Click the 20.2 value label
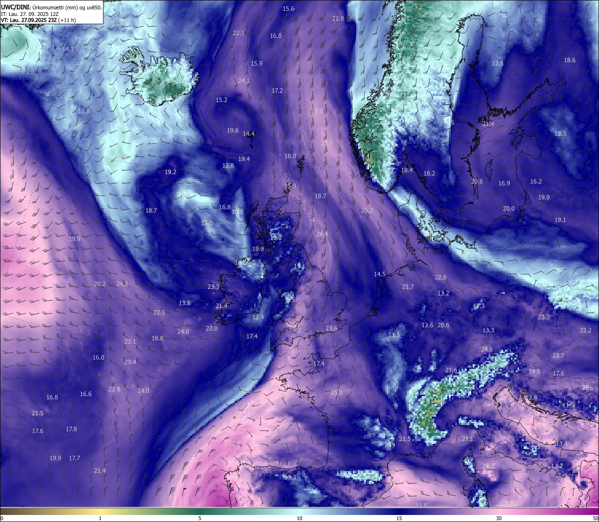Viewport: 599px width, 522px height. click(x=100, y=284)
